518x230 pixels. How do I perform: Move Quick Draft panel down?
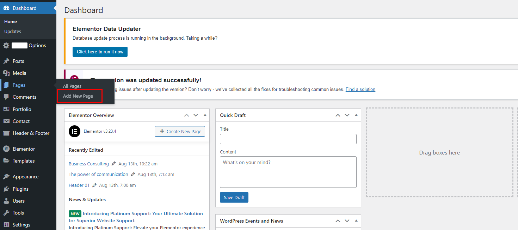coord(347,115)
